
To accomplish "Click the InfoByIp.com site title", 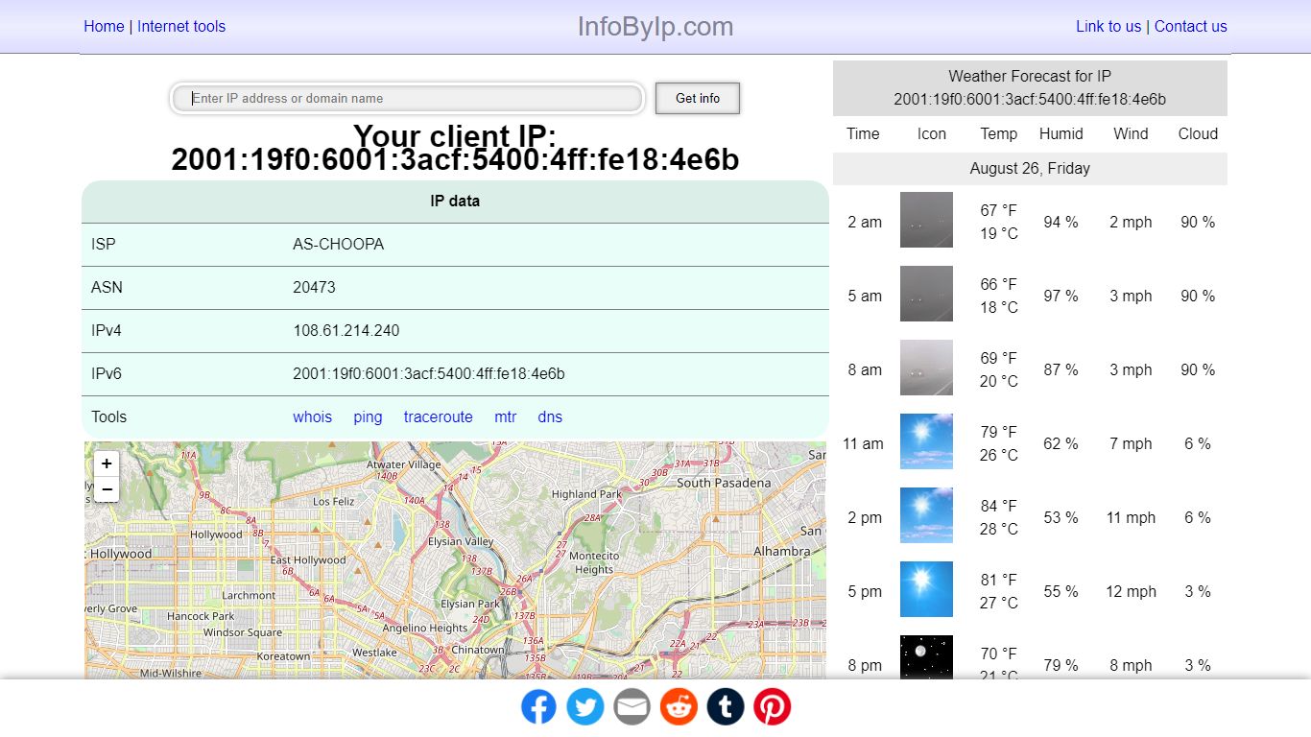I will 655,27.
